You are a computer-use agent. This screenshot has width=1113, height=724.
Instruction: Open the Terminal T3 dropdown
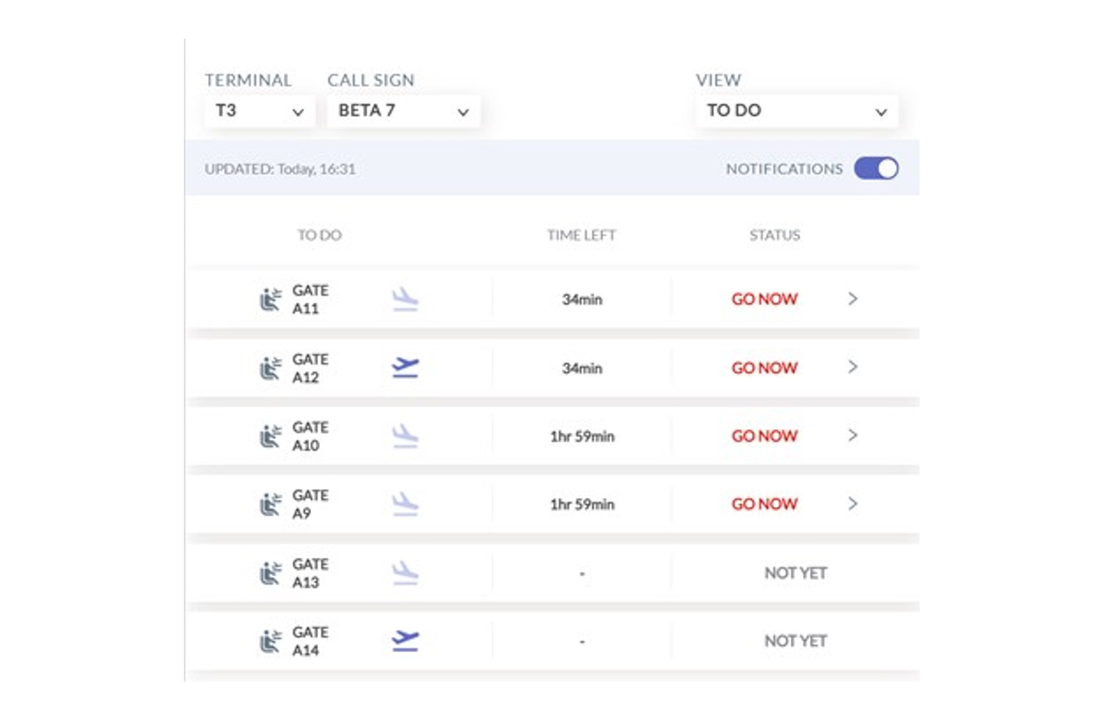[x=260, y=111]
